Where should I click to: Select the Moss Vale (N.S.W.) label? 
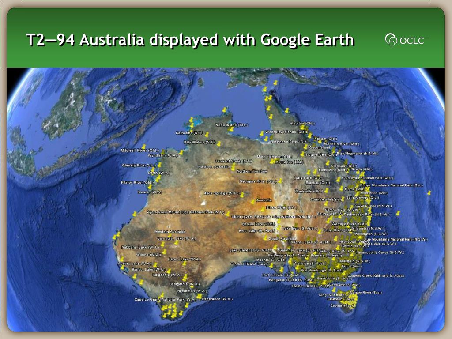click(380, 244)
